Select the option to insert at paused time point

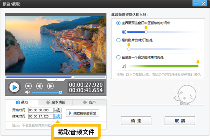(x=118, y=23)
